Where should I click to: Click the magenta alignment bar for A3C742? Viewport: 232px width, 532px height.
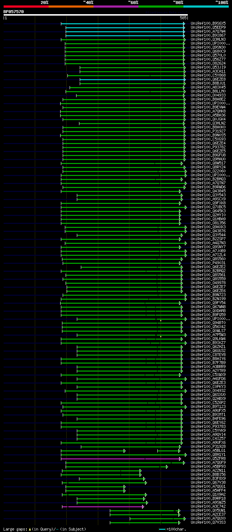tap(103, 506)
